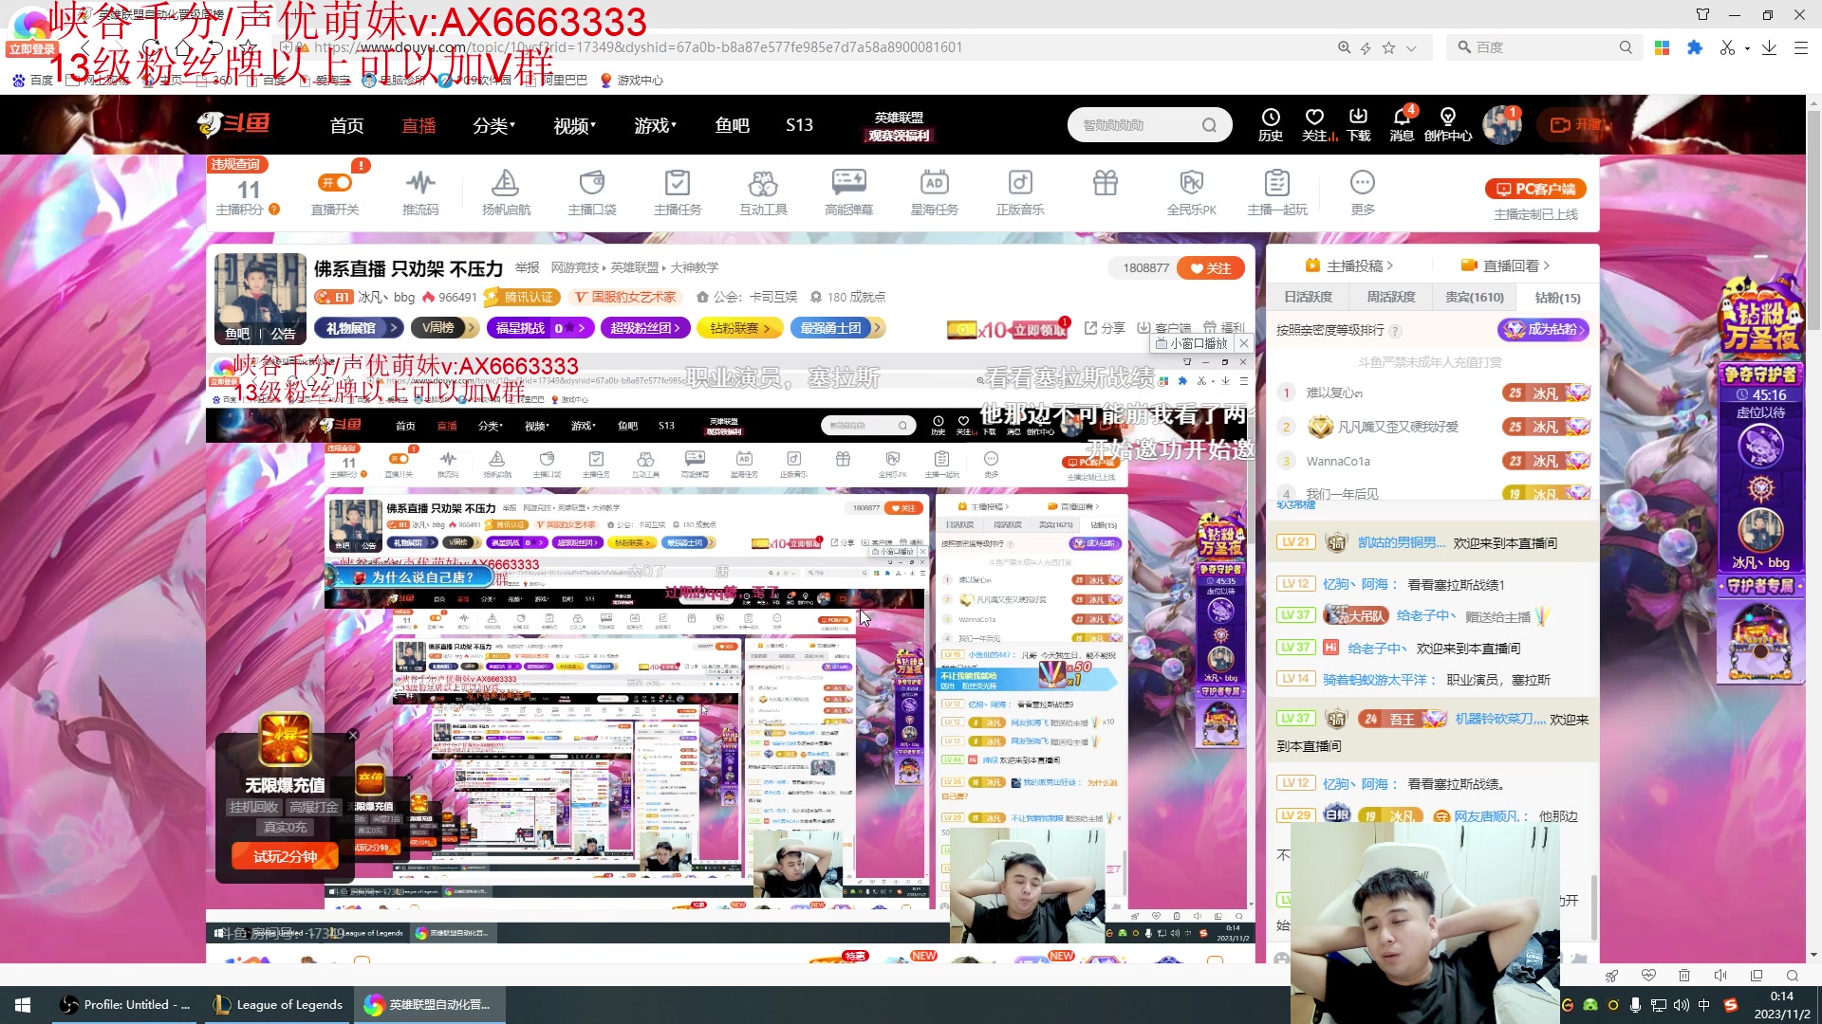Click the user avatar in the header
The height and width of the screenshot is (1024, 1822).
coord(1501,125)
